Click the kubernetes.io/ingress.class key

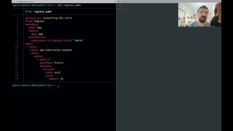coord(51,40)
